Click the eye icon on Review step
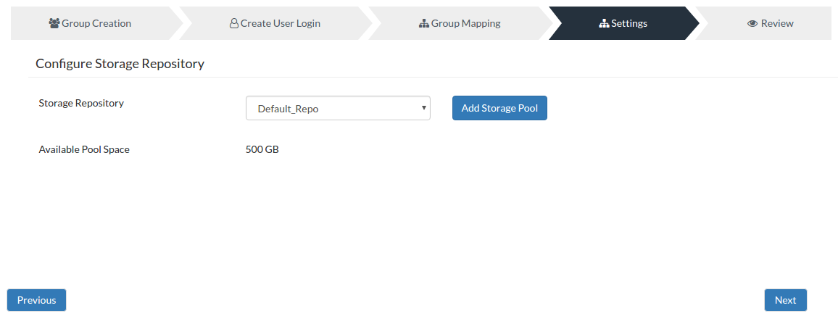The height and width of the screenshot is (316, 838). (752, 23)
